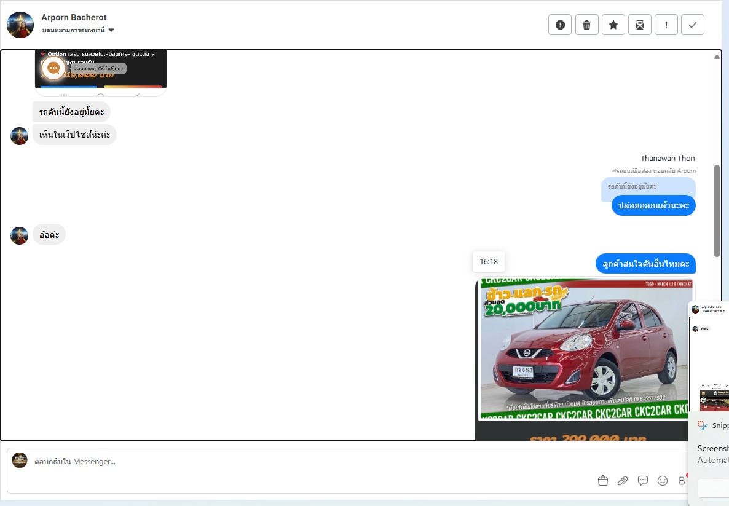729x506 pixels.
Task: Mark conversation unread via envelope icon
Action: [640, 25]
